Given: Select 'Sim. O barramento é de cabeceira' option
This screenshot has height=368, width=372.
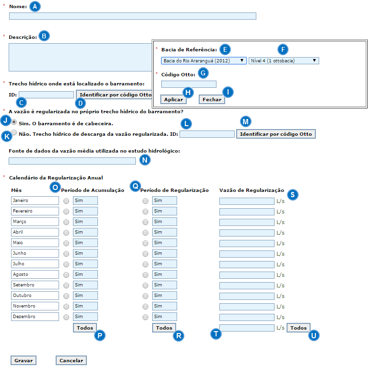Looking at the screenshot, I should (x=15, y=122).
